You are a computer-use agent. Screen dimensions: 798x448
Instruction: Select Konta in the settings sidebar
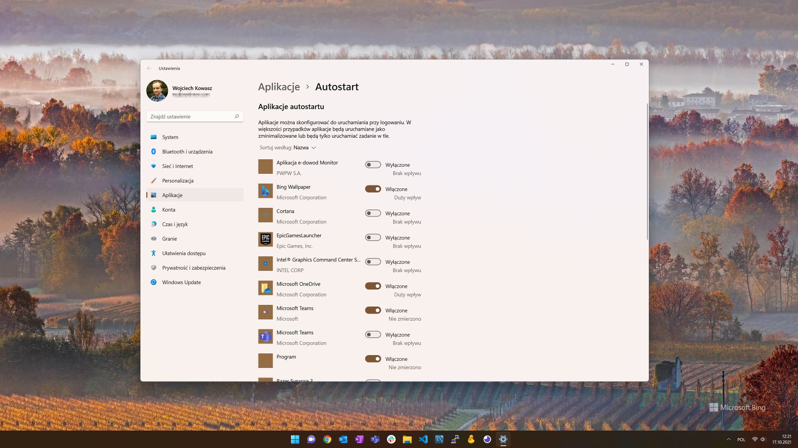click(x=169, y=209)
